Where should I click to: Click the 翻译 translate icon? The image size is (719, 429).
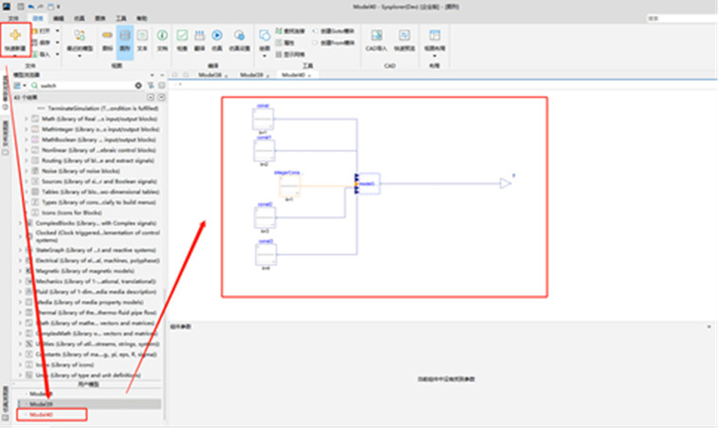(199, 35)
